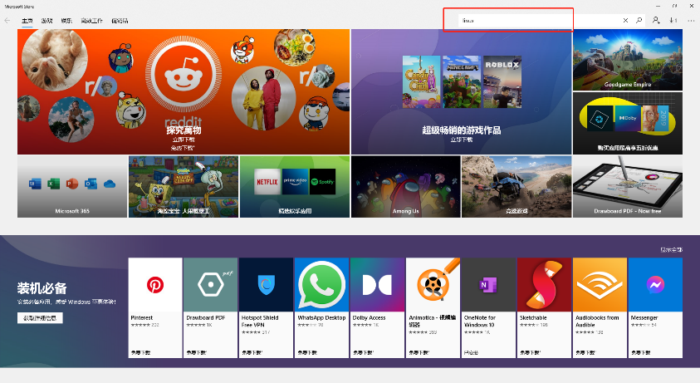Image resolution: width=700 pixels, height=383 pixels.
Task: Click the Dolby Access name text
Action: click(370, 317)
